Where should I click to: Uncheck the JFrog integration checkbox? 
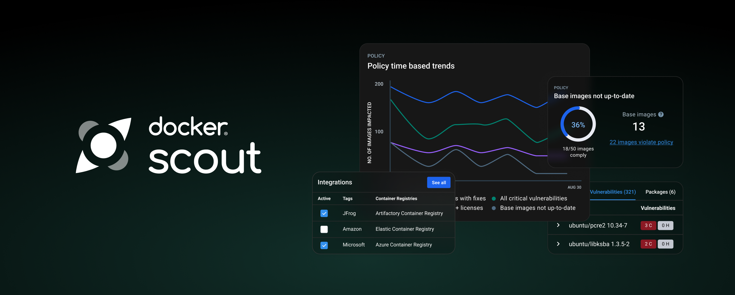(x=324, y=213)
